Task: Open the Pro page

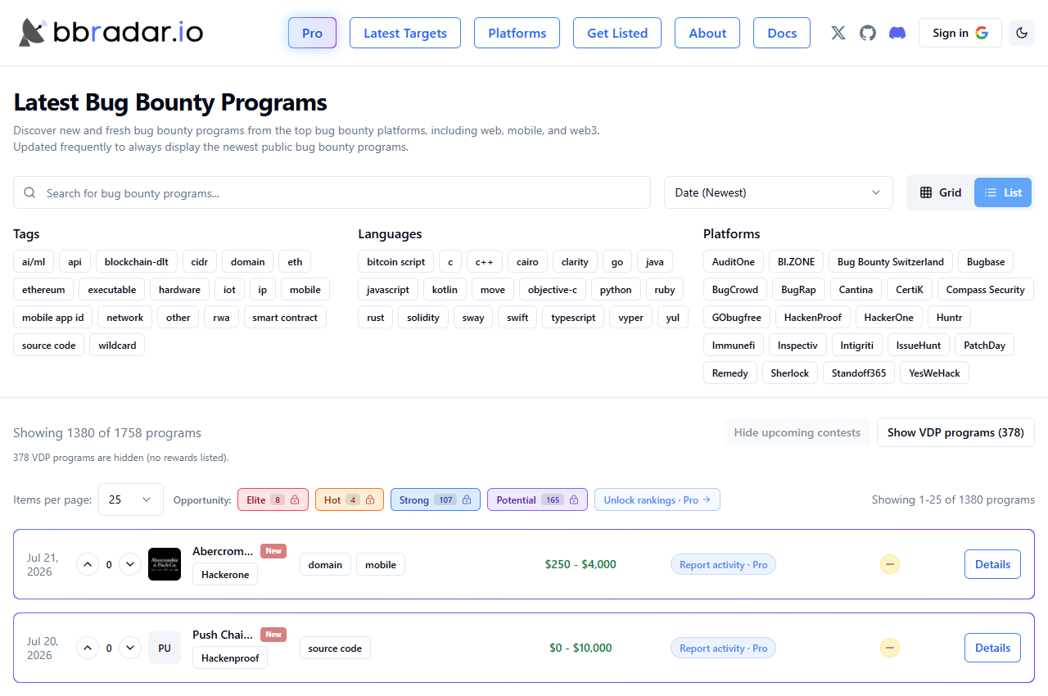Action: coord(312,33)
